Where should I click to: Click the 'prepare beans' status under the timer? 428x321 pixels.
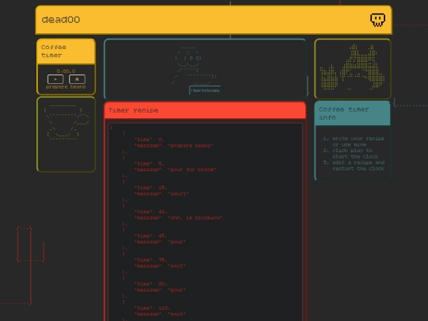[x=66, y=87]
